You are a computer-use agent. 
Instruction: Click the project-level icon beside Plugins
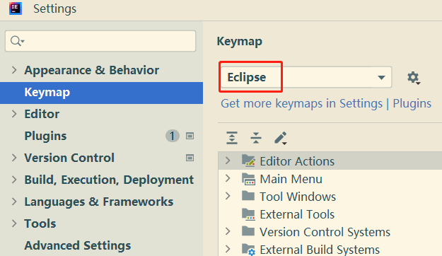pyautogui.click(x=190, y=136)
